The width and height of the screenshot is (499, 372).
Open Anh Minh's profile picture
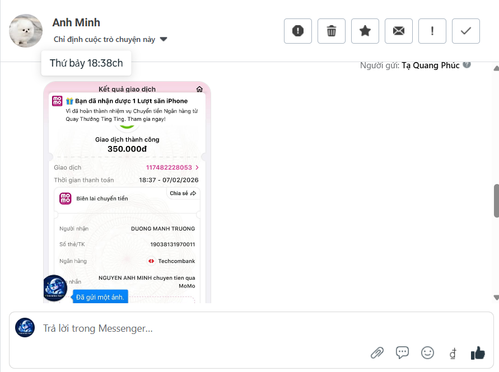(25, 31)
